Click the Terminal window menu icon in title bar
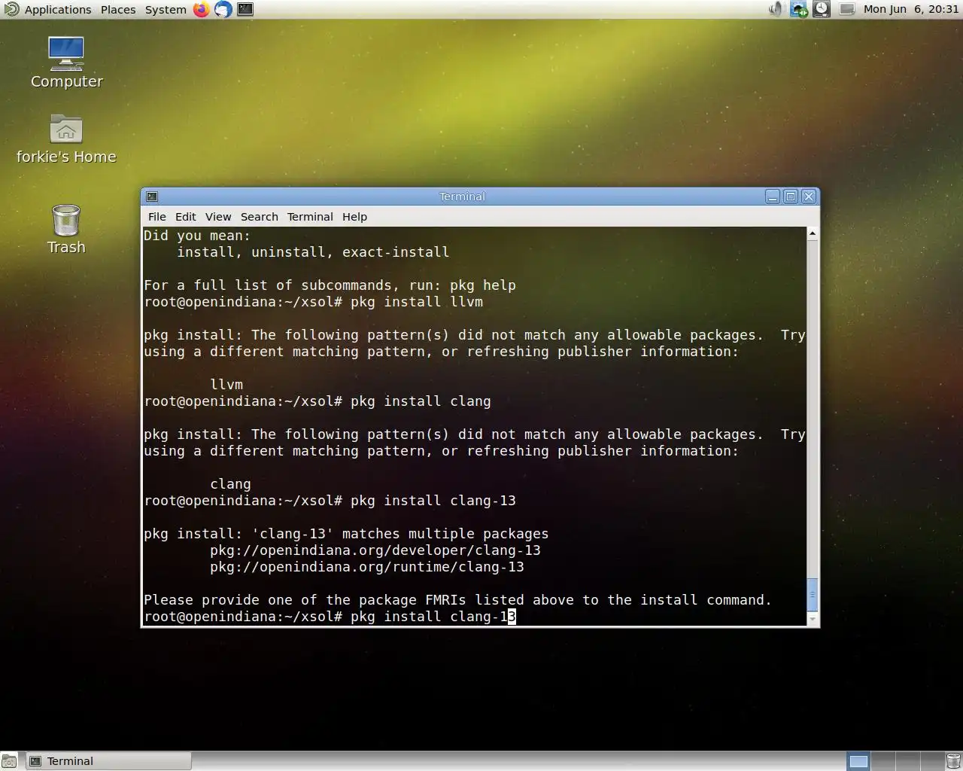963x771 pixels. coord(152,197)
